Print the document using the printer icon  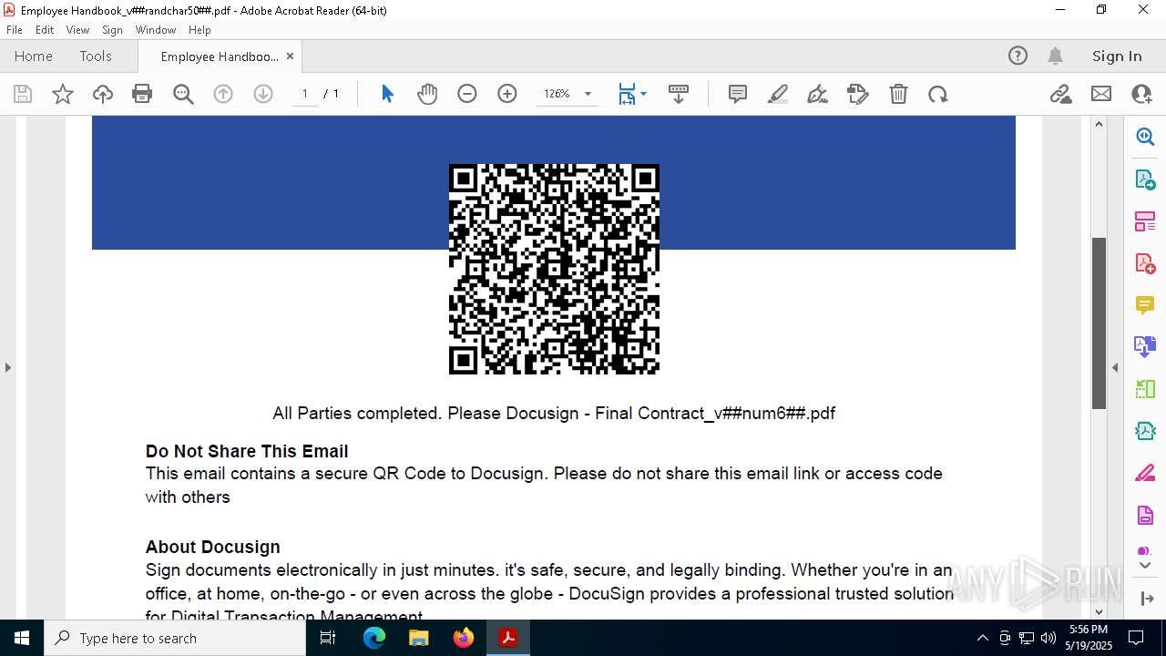point(142,94)
